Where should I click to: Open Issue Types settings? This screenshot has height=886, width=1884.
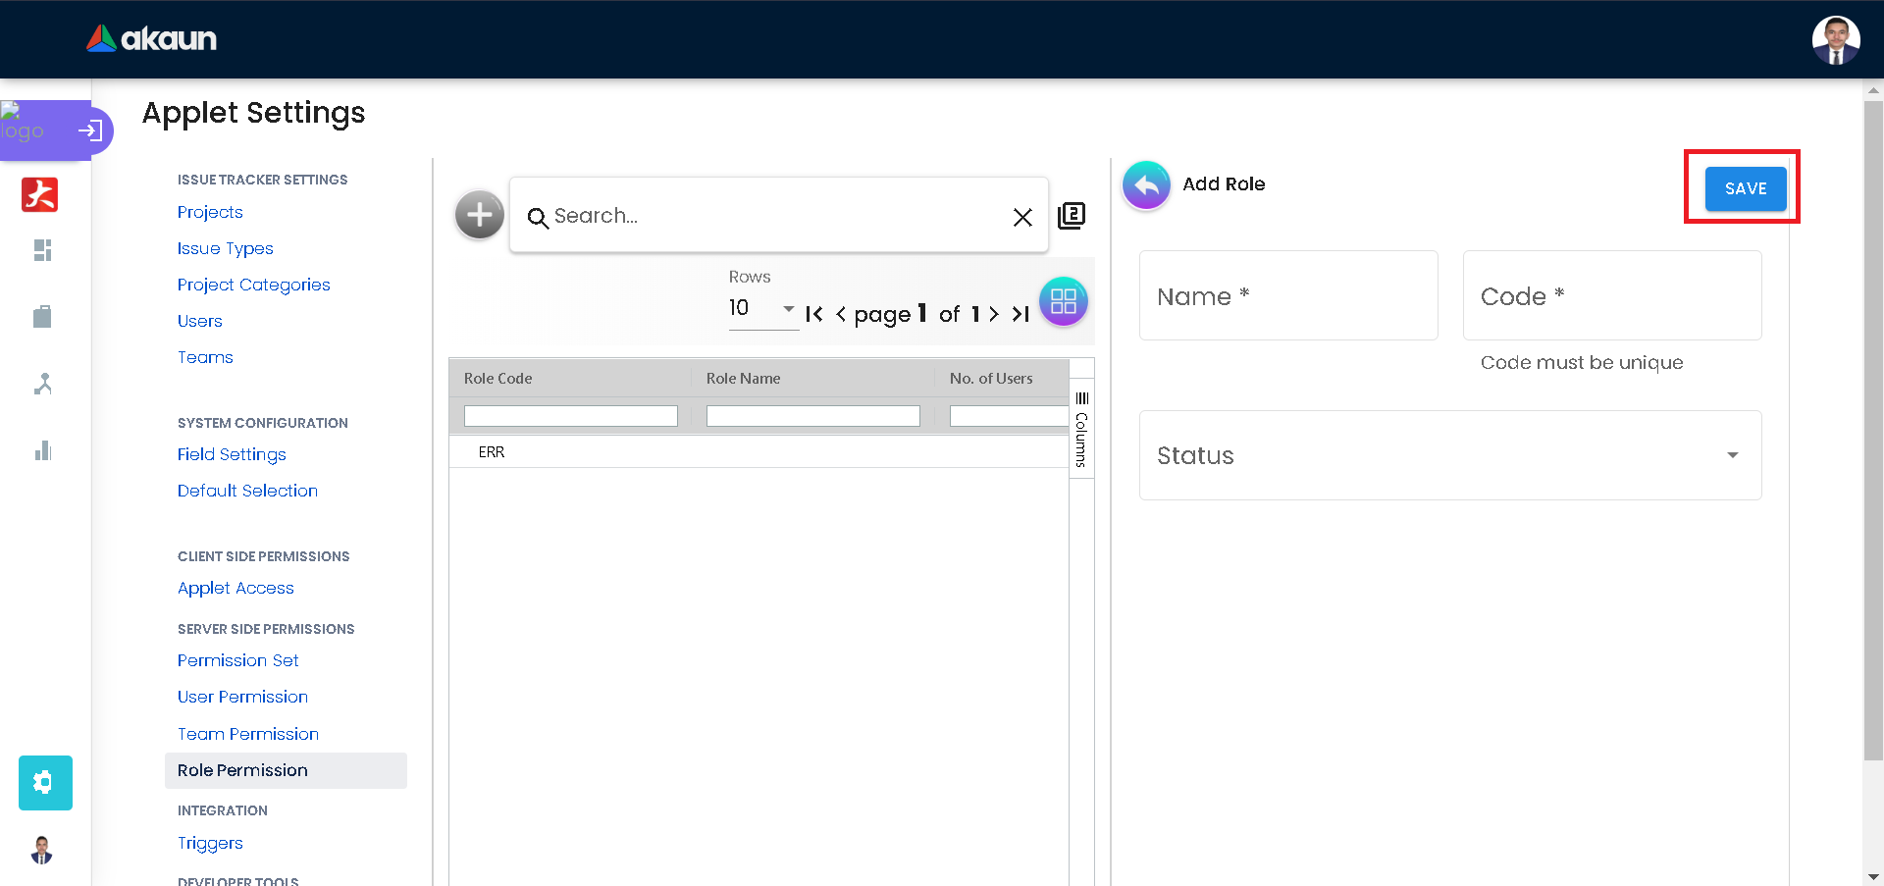pos(226,248)
